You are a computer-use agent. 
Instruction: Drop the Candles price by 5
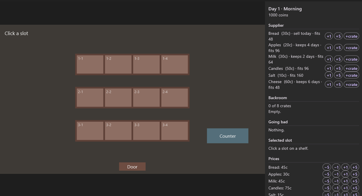(327, 188)
